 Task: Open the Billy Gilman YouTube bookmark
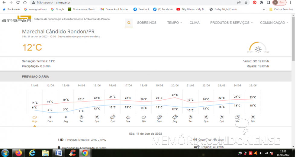(x=191, y=9)
